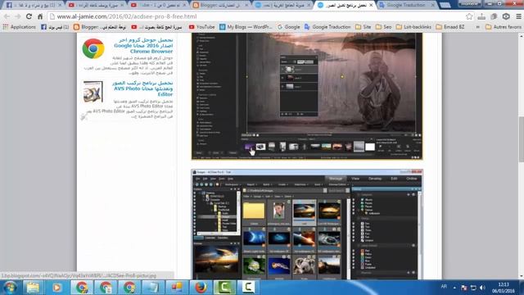This screenshot has width=524, height=295.
Task: Open the Blogger bookmark in bookmarks bar
Action: [x=100, y=27]
